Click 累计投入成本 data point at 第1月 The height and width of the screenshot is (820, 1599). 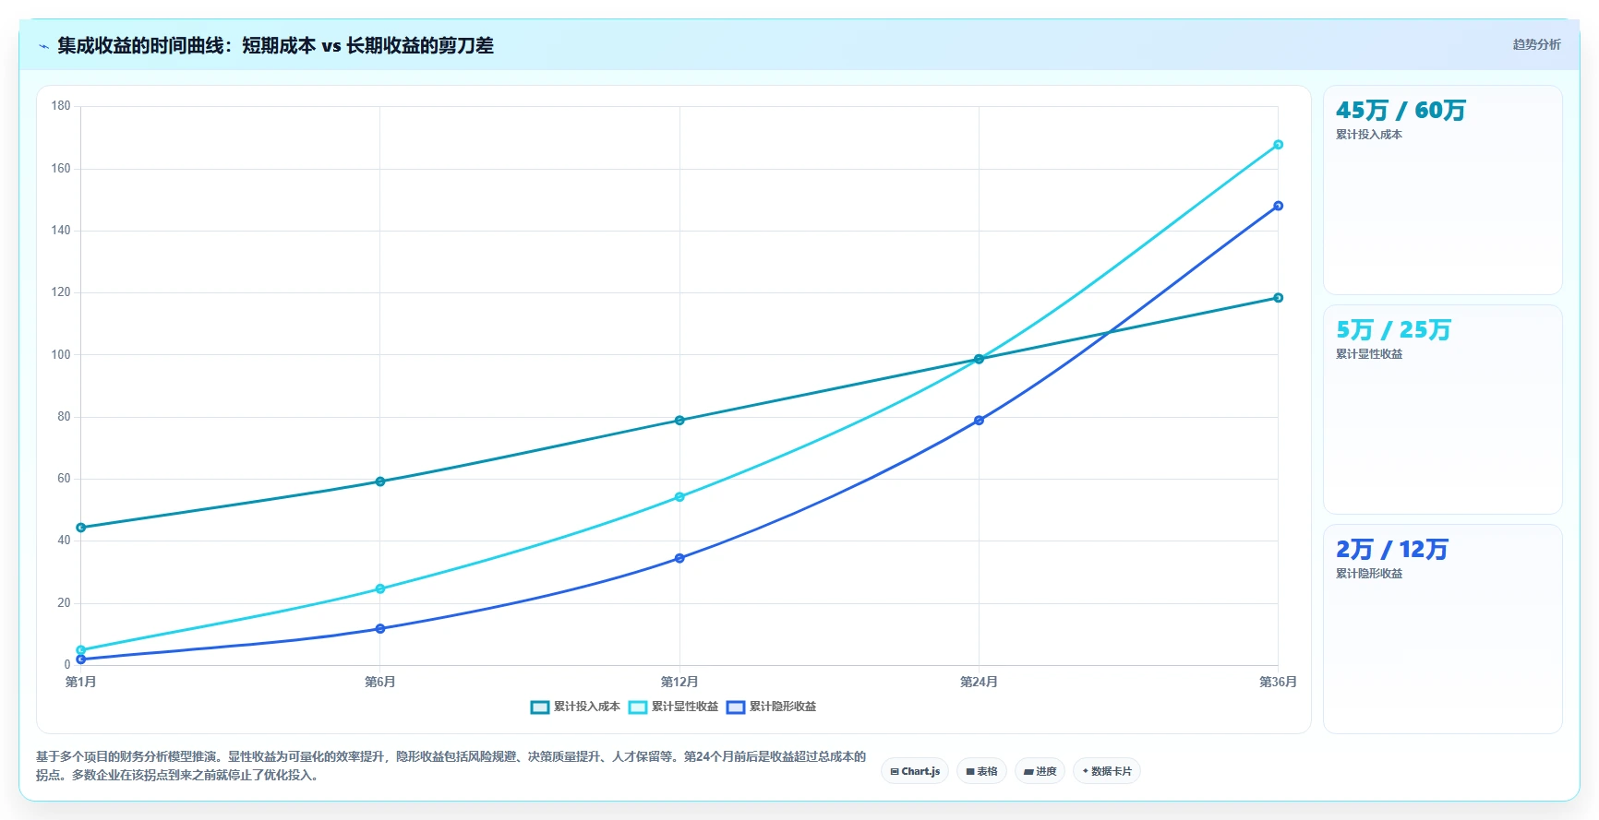pyautogui.click(x=81, y=528)
